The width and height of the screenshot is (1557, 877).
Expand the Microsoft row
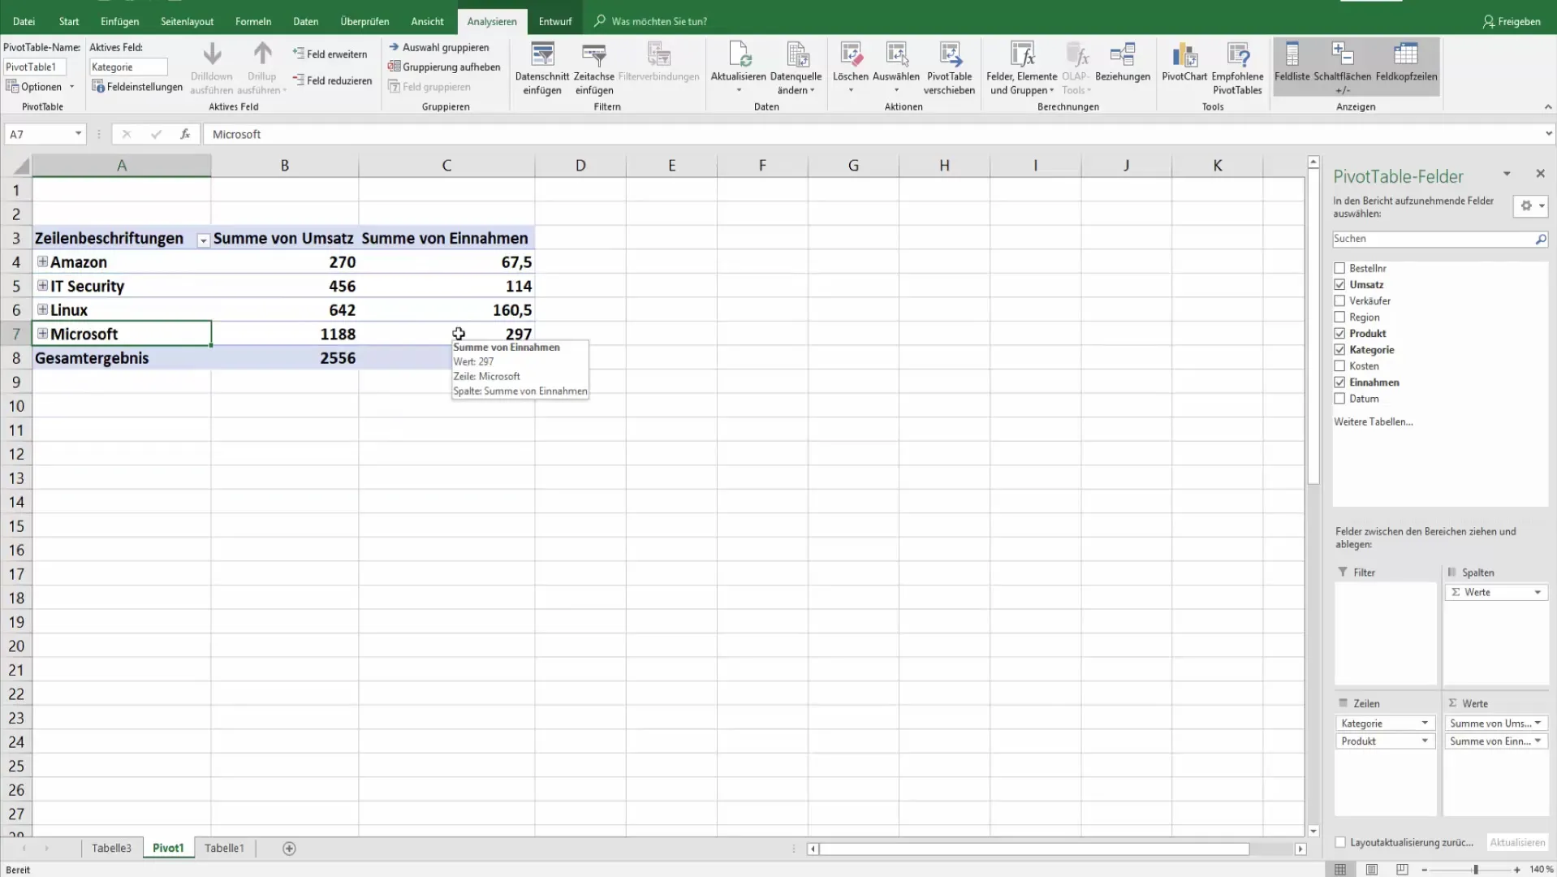42,333
